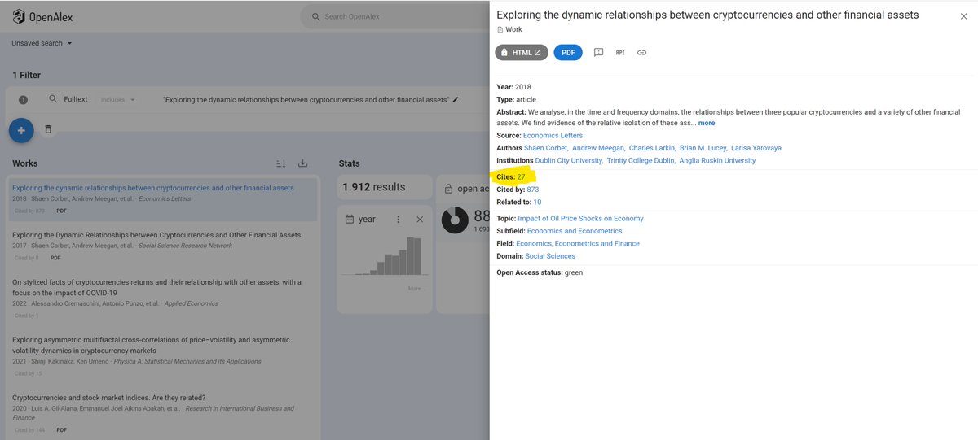Click the copy link icon

click(641, 52)
